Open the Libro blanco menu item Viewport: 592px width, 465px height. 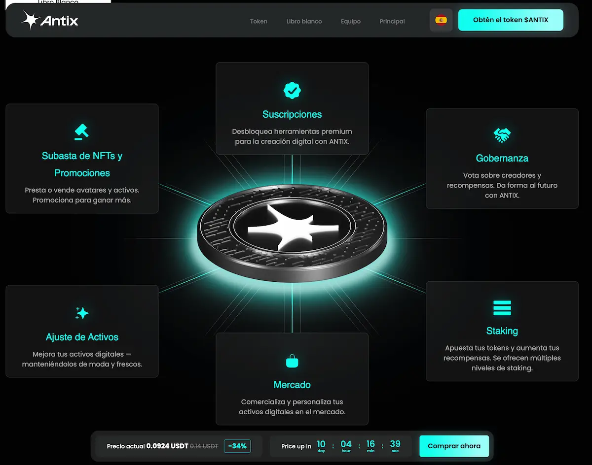click(304, 21)
